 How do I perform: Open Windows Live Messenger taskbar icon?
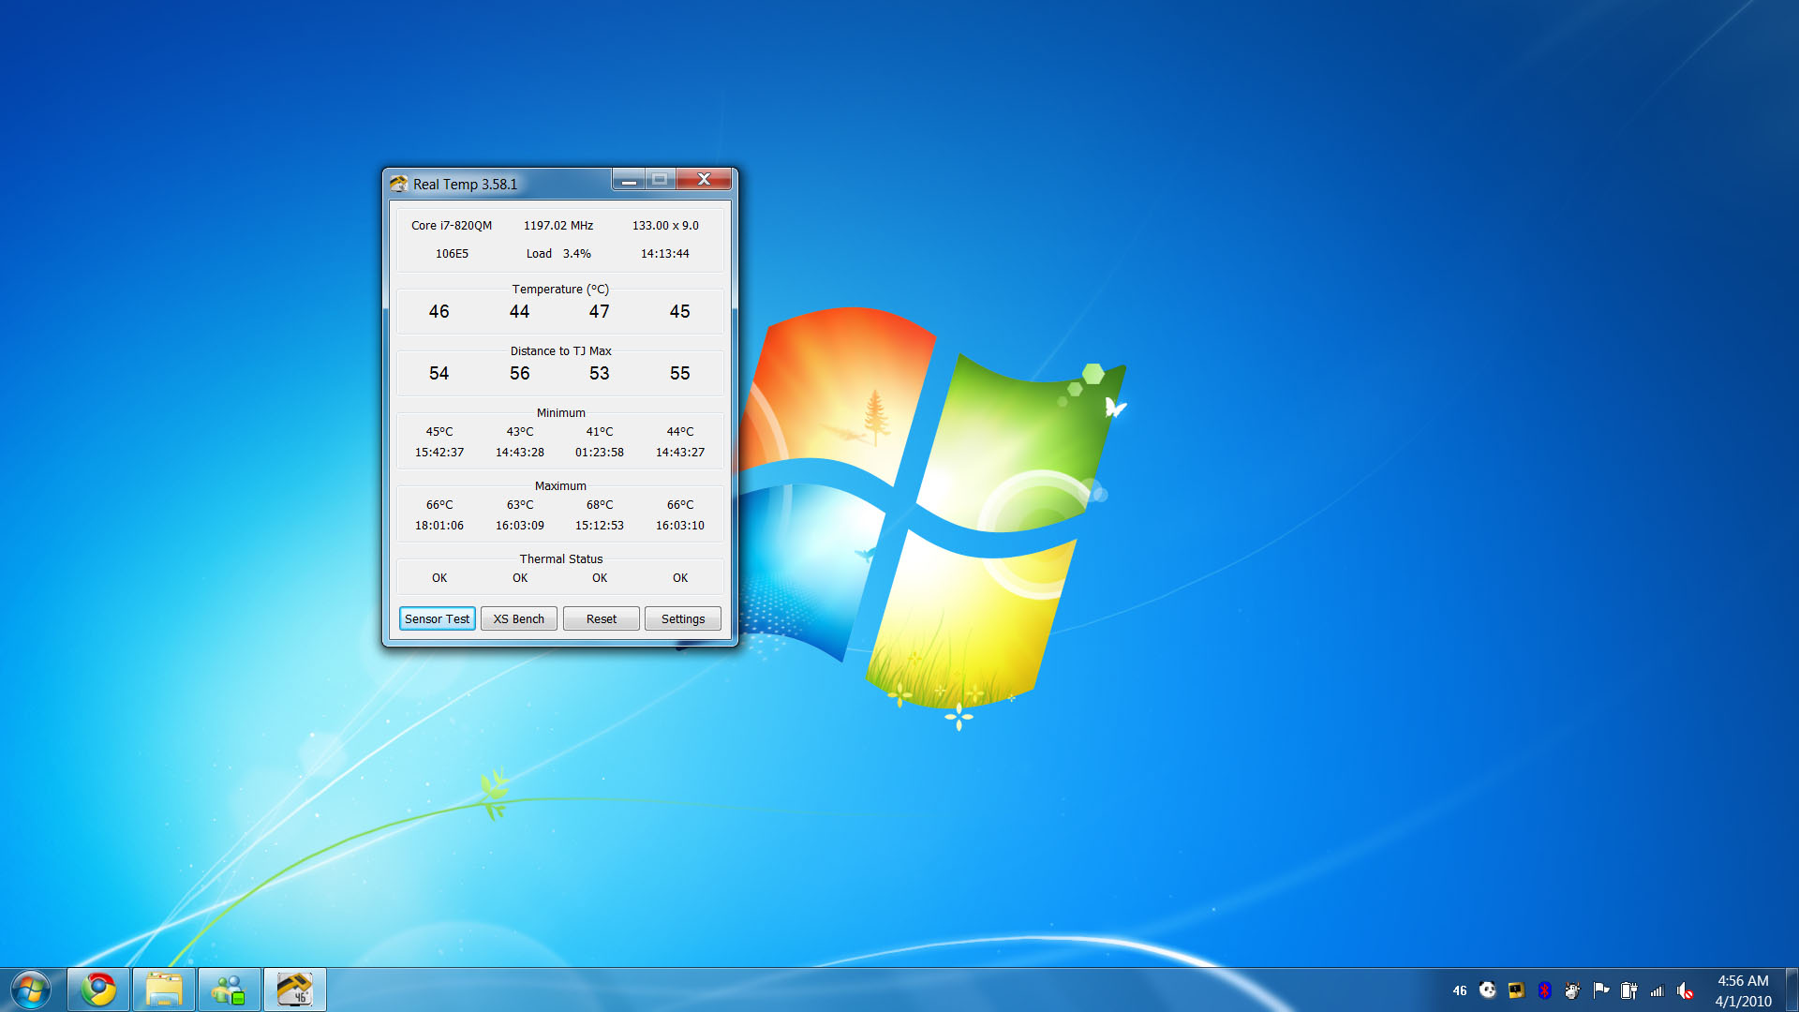point(229,990)
